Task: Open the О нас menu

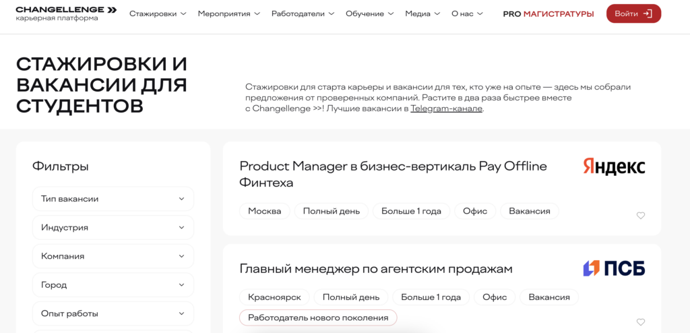Action: [468, 13]
